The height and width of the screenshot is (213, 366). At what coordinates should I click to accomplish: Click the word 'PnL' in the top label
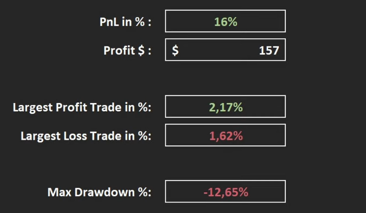(109, 22)
